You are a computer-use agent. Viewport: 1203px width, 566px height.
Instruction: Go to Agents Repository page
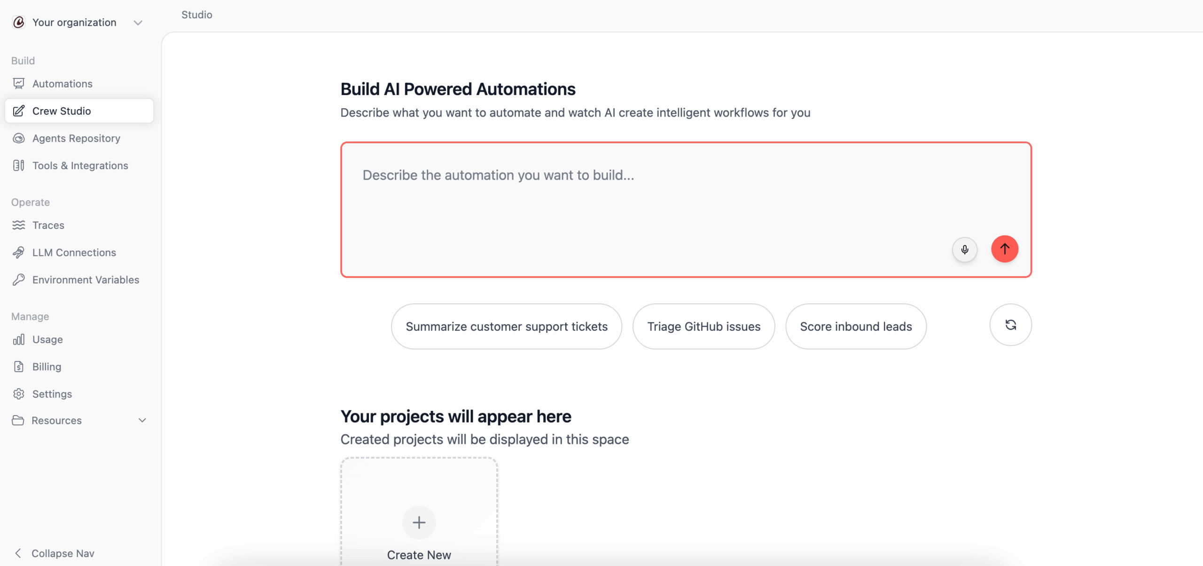tap(76, 138)
